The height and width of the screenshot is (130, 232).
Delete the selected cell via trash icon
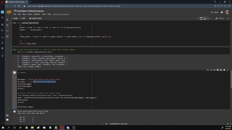point(224,70)
